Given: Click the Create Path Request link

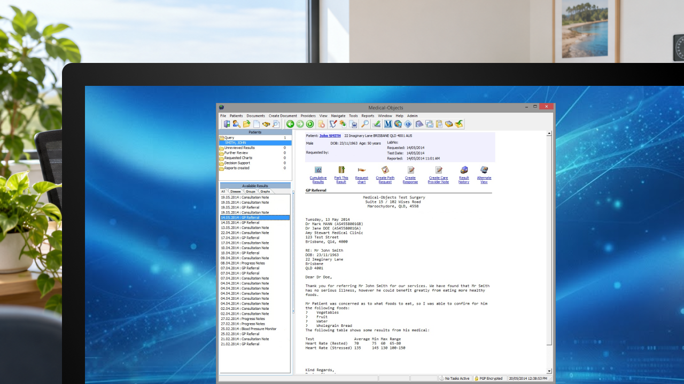Looking at the screenshot, I should (385, 180).
